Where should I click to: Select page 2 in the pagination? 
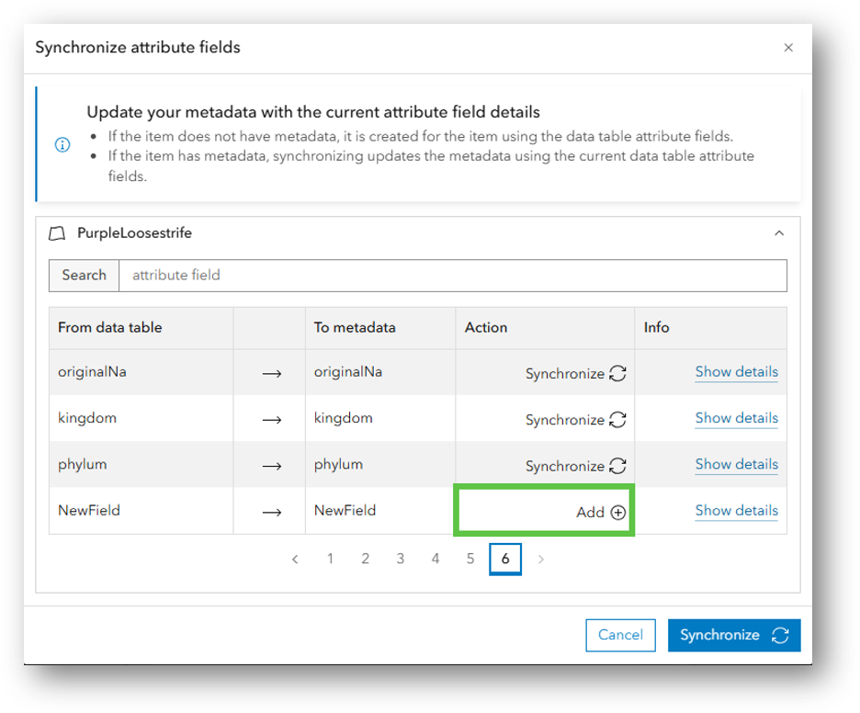366,559
